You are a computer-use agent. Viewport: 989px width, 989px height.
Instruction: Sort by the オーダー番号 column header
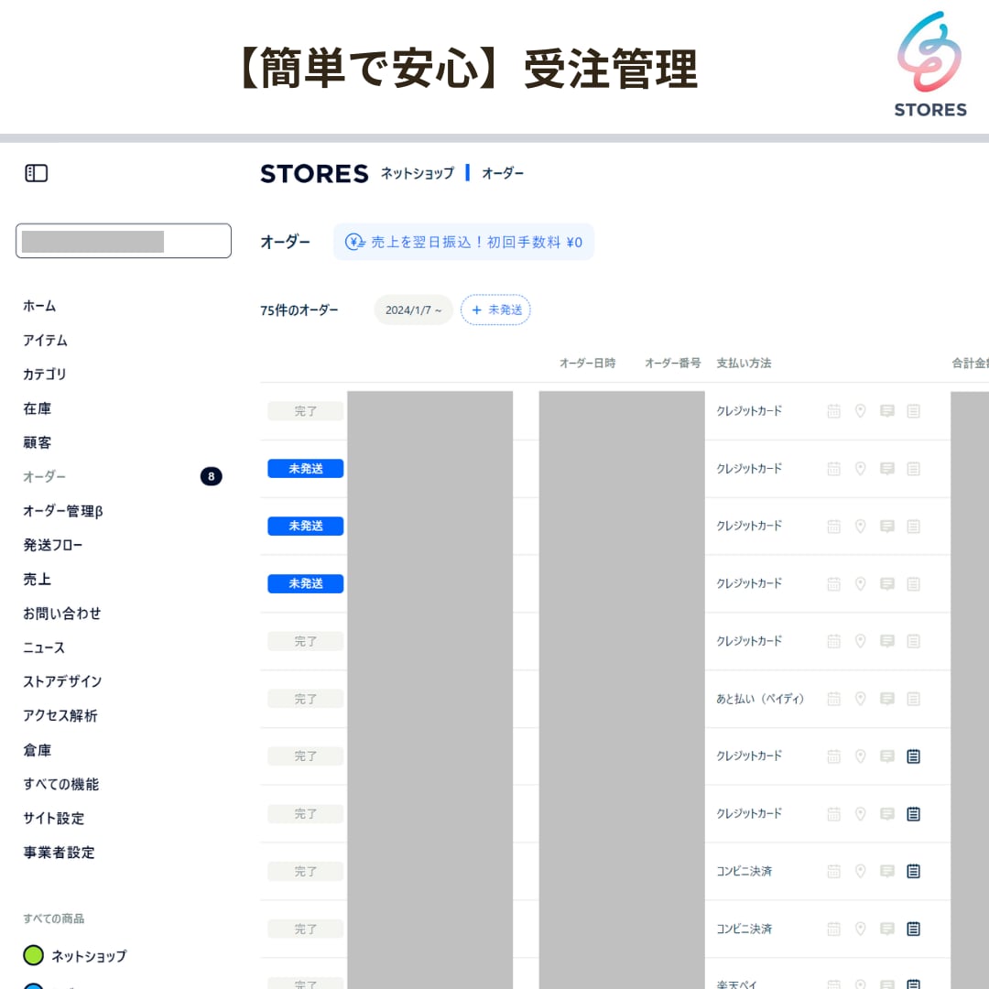click(x=672, y=363)
